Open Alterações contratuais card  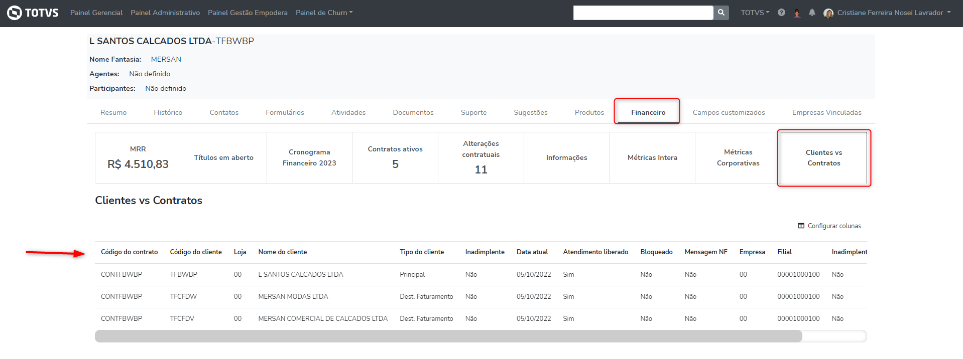(x=481, y=157)
